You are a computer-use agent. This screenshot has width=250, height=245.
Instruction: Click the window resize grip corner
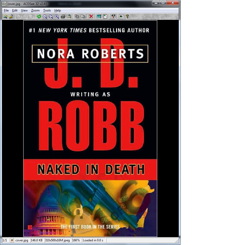[177, 241]
